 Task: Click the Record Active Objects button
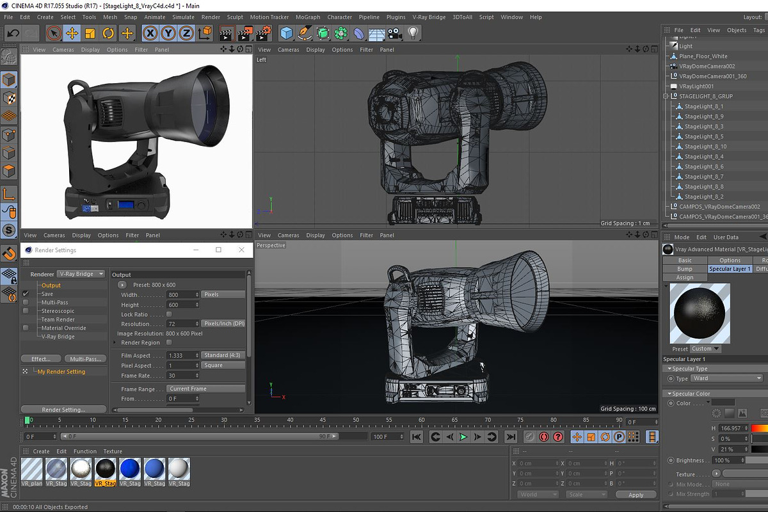[529, 436]
